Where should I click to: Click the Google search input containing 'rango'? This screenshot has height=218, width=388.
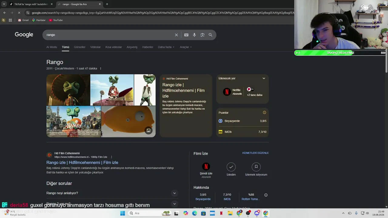pos(109,35)
